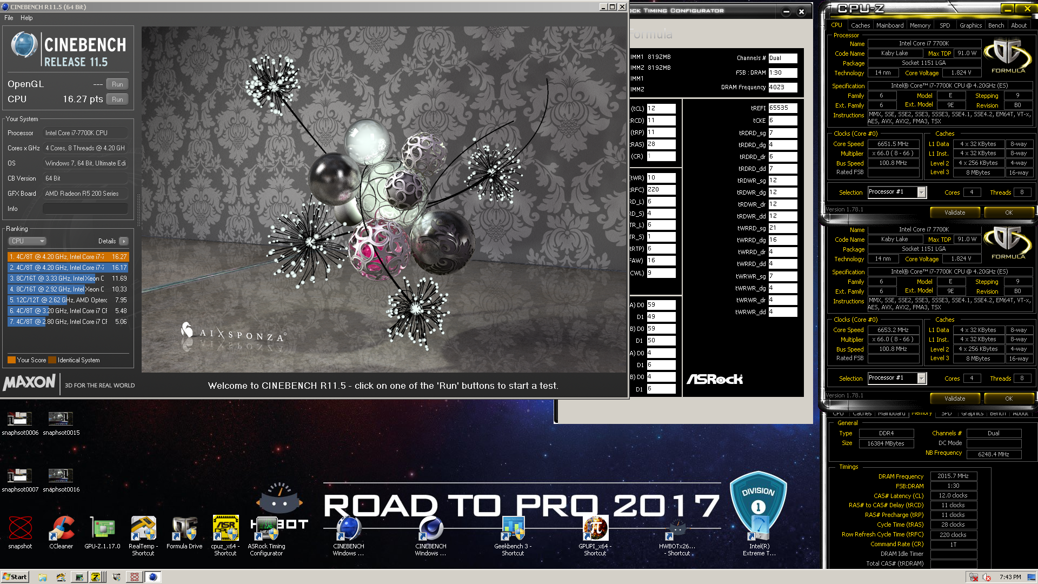Switch to Timing Configurator in the taskbar
This screenshot has width=1038, height=584.
coord(79,577)
